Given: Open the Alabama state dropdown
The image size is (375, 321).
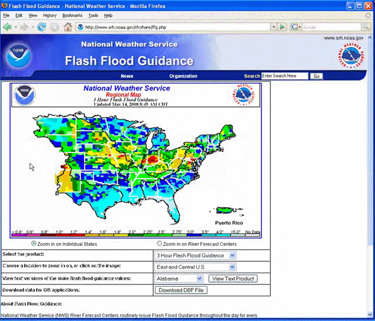Looking at the screenshot, I should 179,278.
